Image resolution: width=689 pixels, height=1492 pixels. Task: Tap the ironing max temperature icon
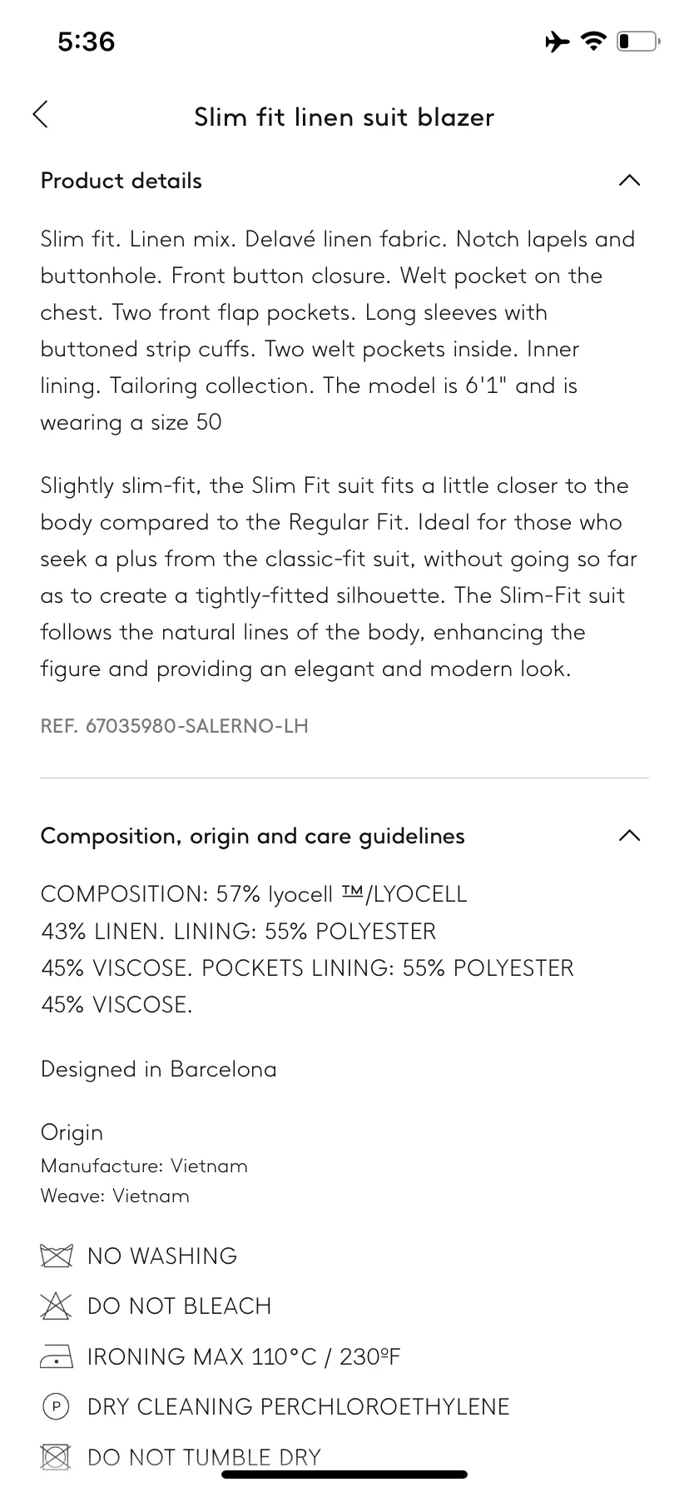coord(57,1357)
